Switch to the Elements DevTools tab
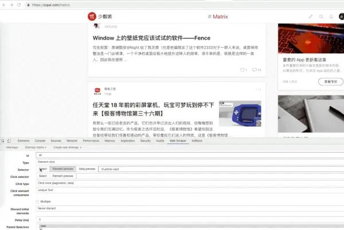This screenshot has width=344, height=230. [24, 141]
